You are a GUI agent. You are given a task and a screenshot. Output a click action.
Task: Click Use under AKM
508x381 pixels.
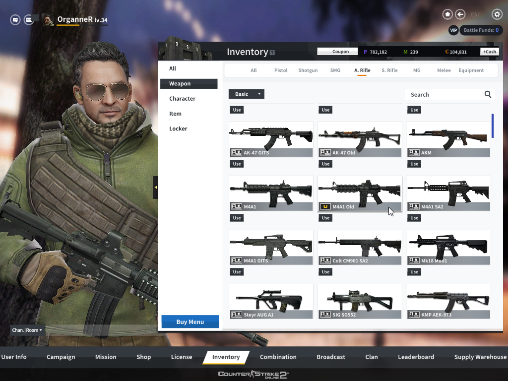pyautogui.click(x=414, y=164)
